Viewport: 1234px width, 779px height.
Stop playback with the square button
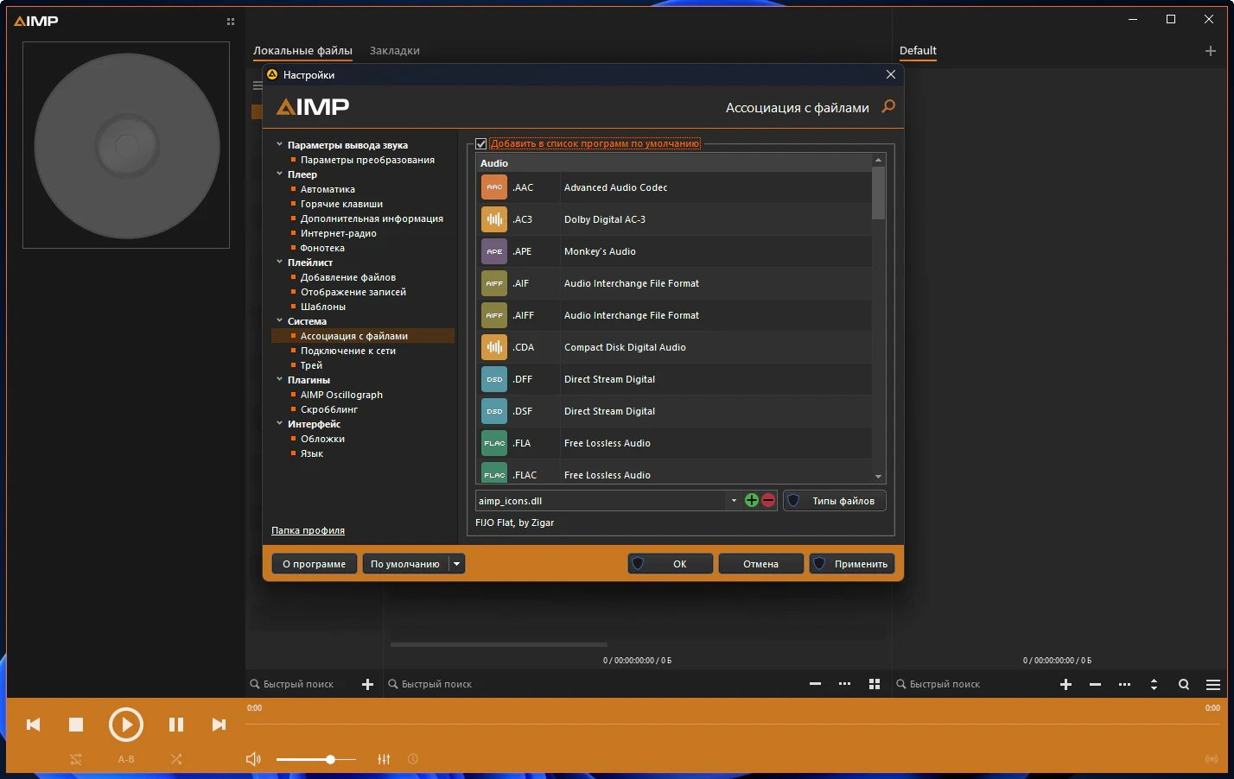76,725
